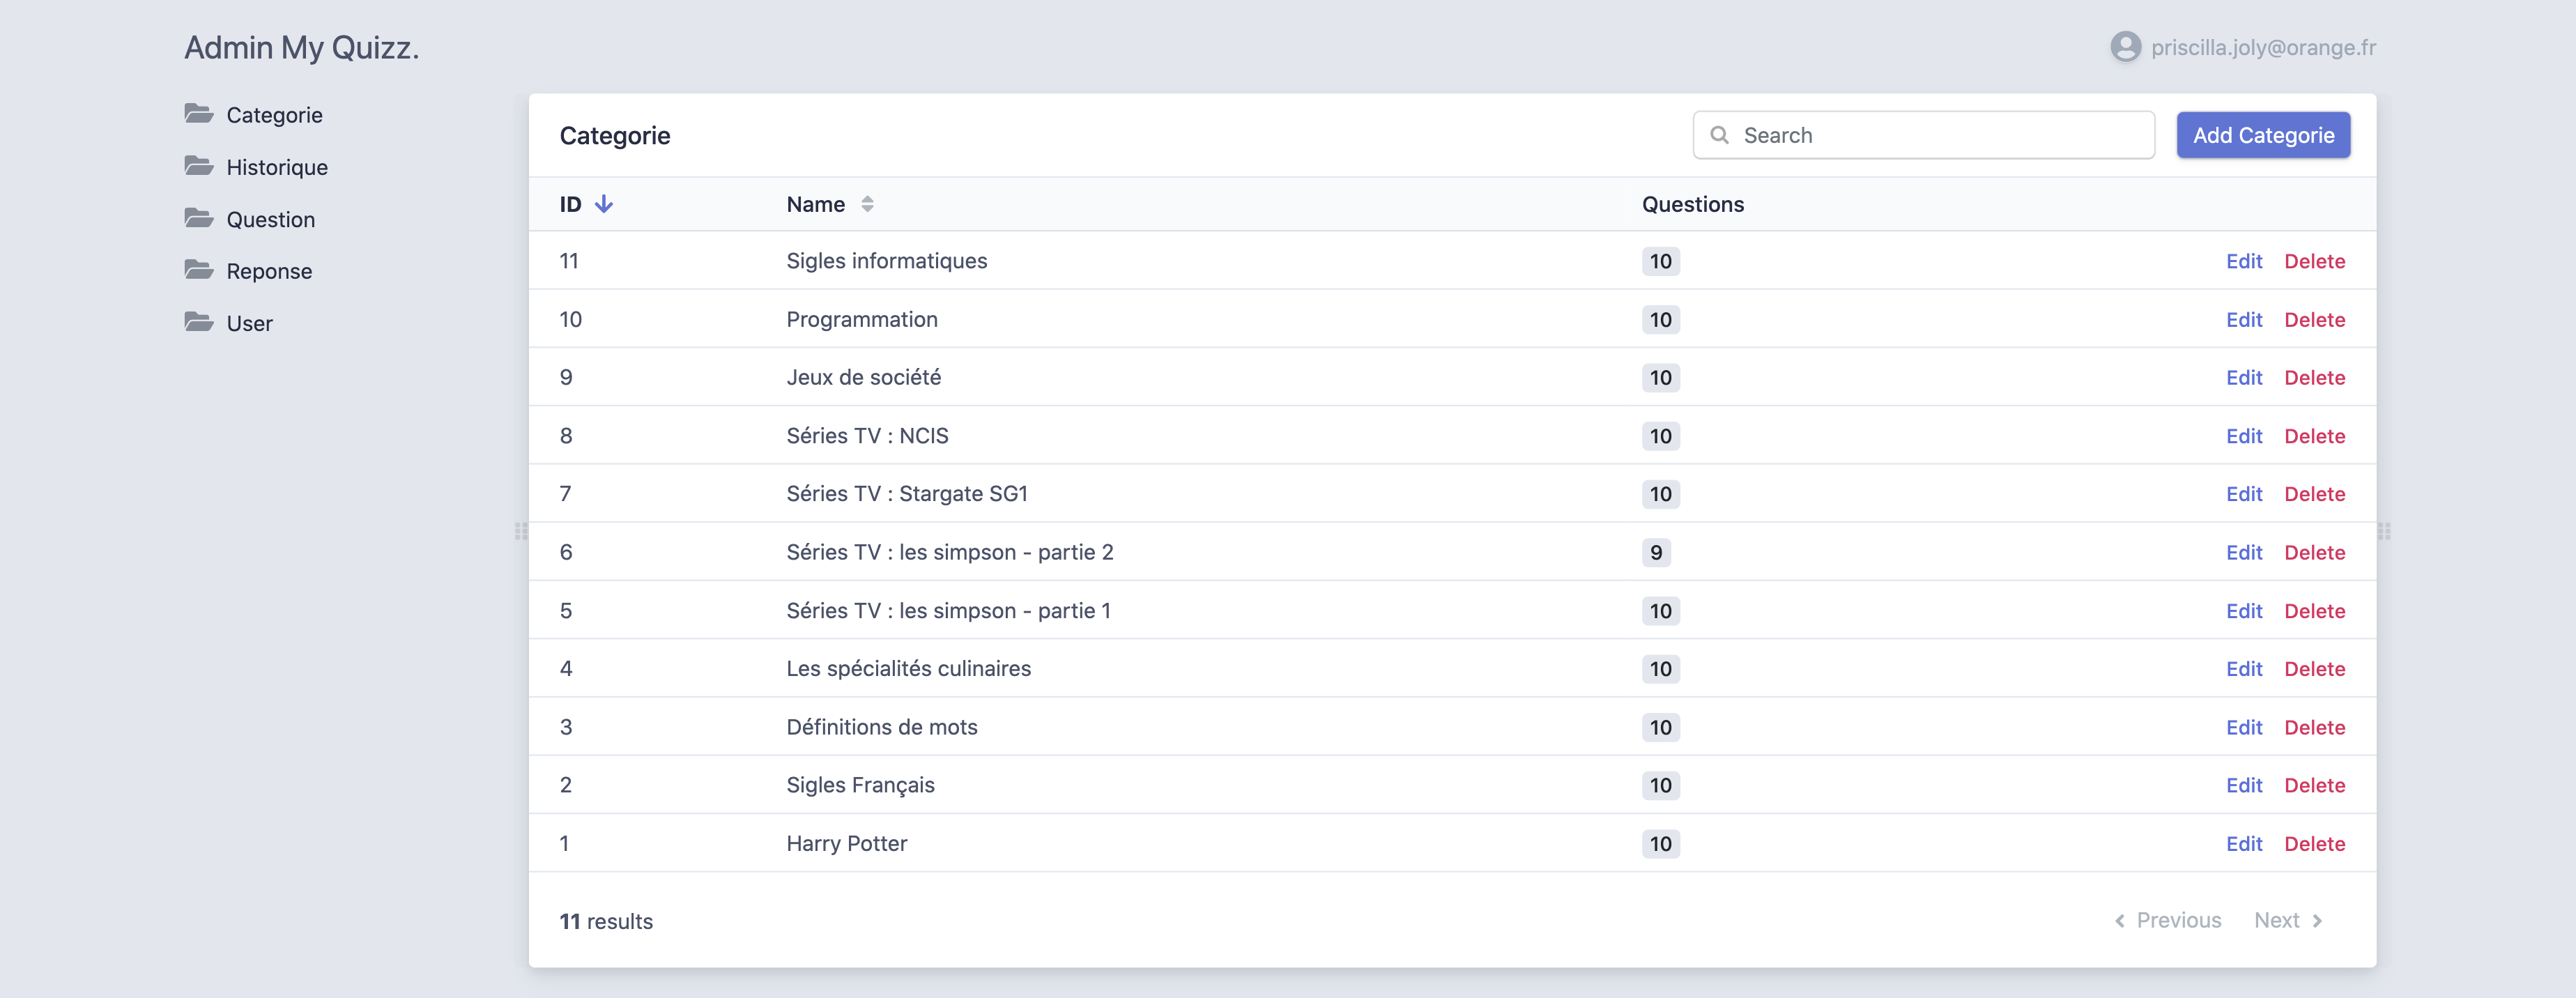Sort table by Name column arrows
The width and height of the screenshot is (2576, 998).
tap(867, 204)
